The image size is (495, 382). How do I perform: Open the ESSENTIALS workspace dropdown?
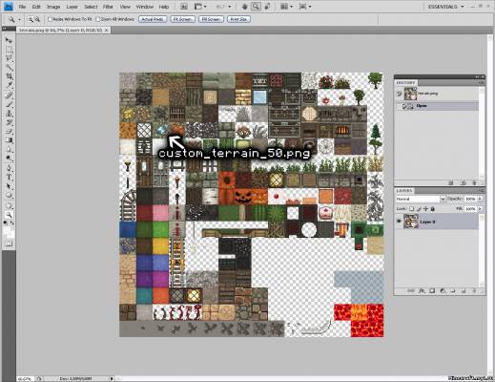445,7
